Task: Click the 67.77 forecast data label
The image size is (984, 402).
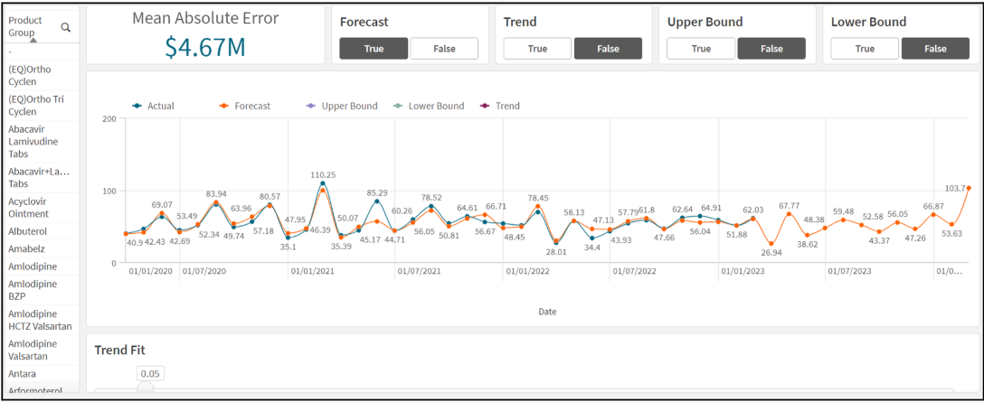Action: coord(790,206)
